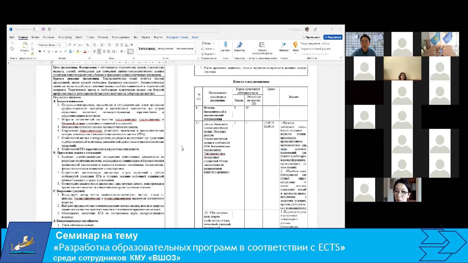This screenshot has width=468, height=263.
Task: Expand the font color dropdown arrow
Action: [88, 52]
